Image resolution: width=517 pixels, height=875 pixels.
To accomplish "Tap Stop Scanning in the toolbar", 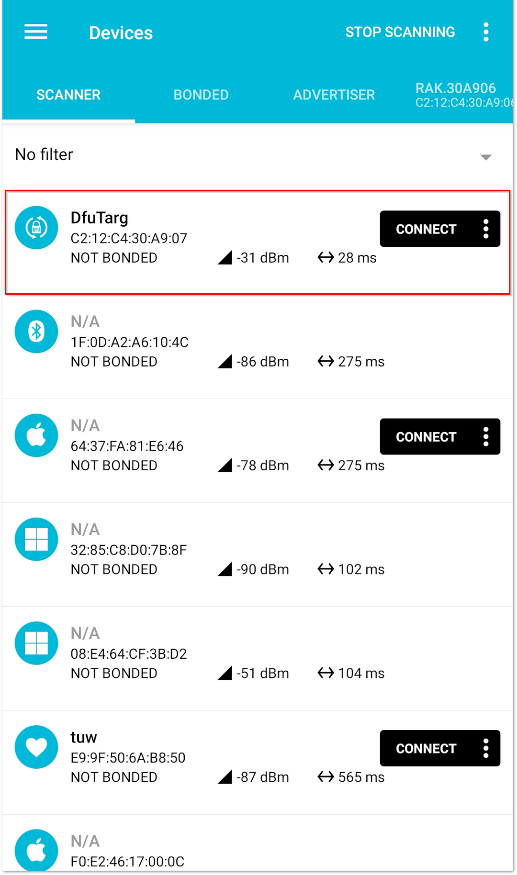I will click(400, 32).
